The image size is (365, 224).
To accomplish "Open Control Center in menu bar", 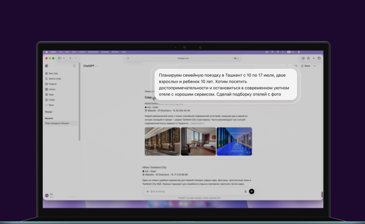I will pos(299,52).
